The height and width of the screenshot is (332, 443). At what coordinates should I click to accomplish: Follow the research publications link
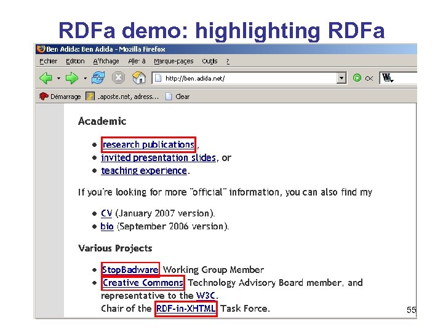[148, 144]
